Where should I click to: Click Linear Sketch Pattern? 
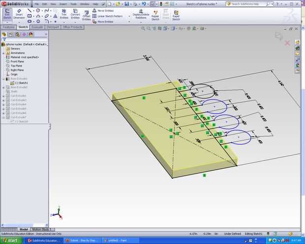[108, 16]
